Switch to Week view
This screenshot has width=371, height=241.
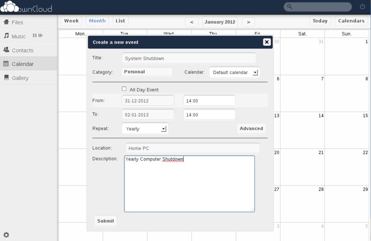point(71,21)
